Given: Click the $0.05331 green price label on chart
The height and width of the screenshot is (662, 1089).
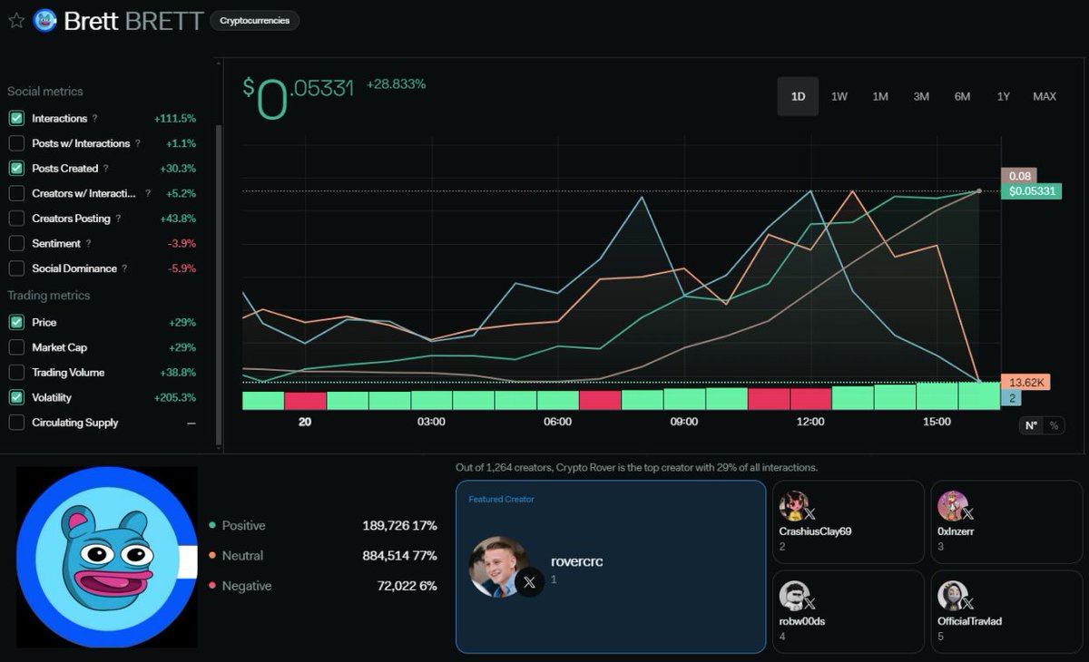Looking at the screenshot, I should 1034,191.
